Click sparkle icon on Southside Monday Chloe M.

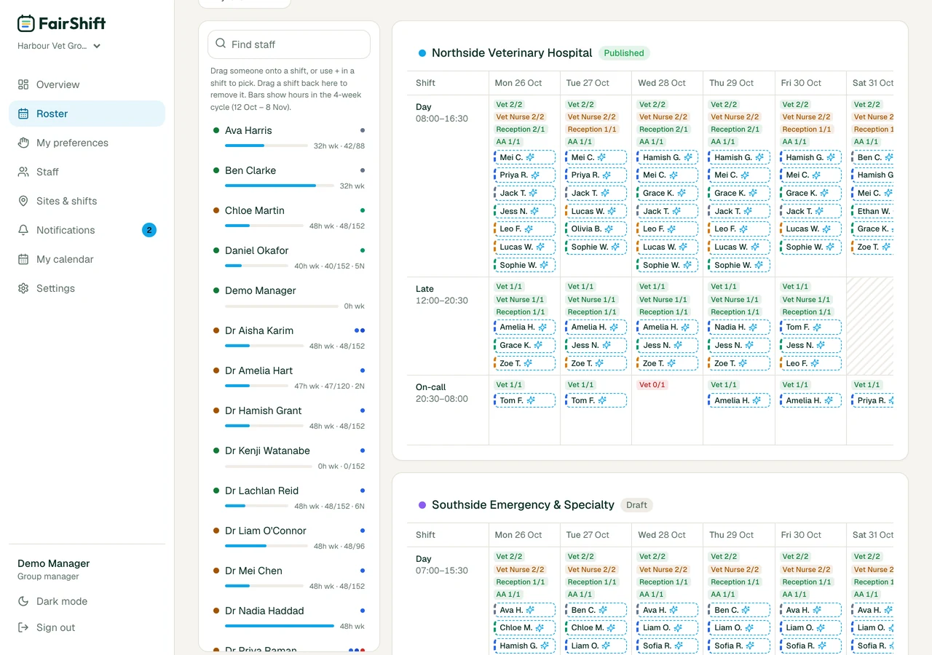coord(540,627)
